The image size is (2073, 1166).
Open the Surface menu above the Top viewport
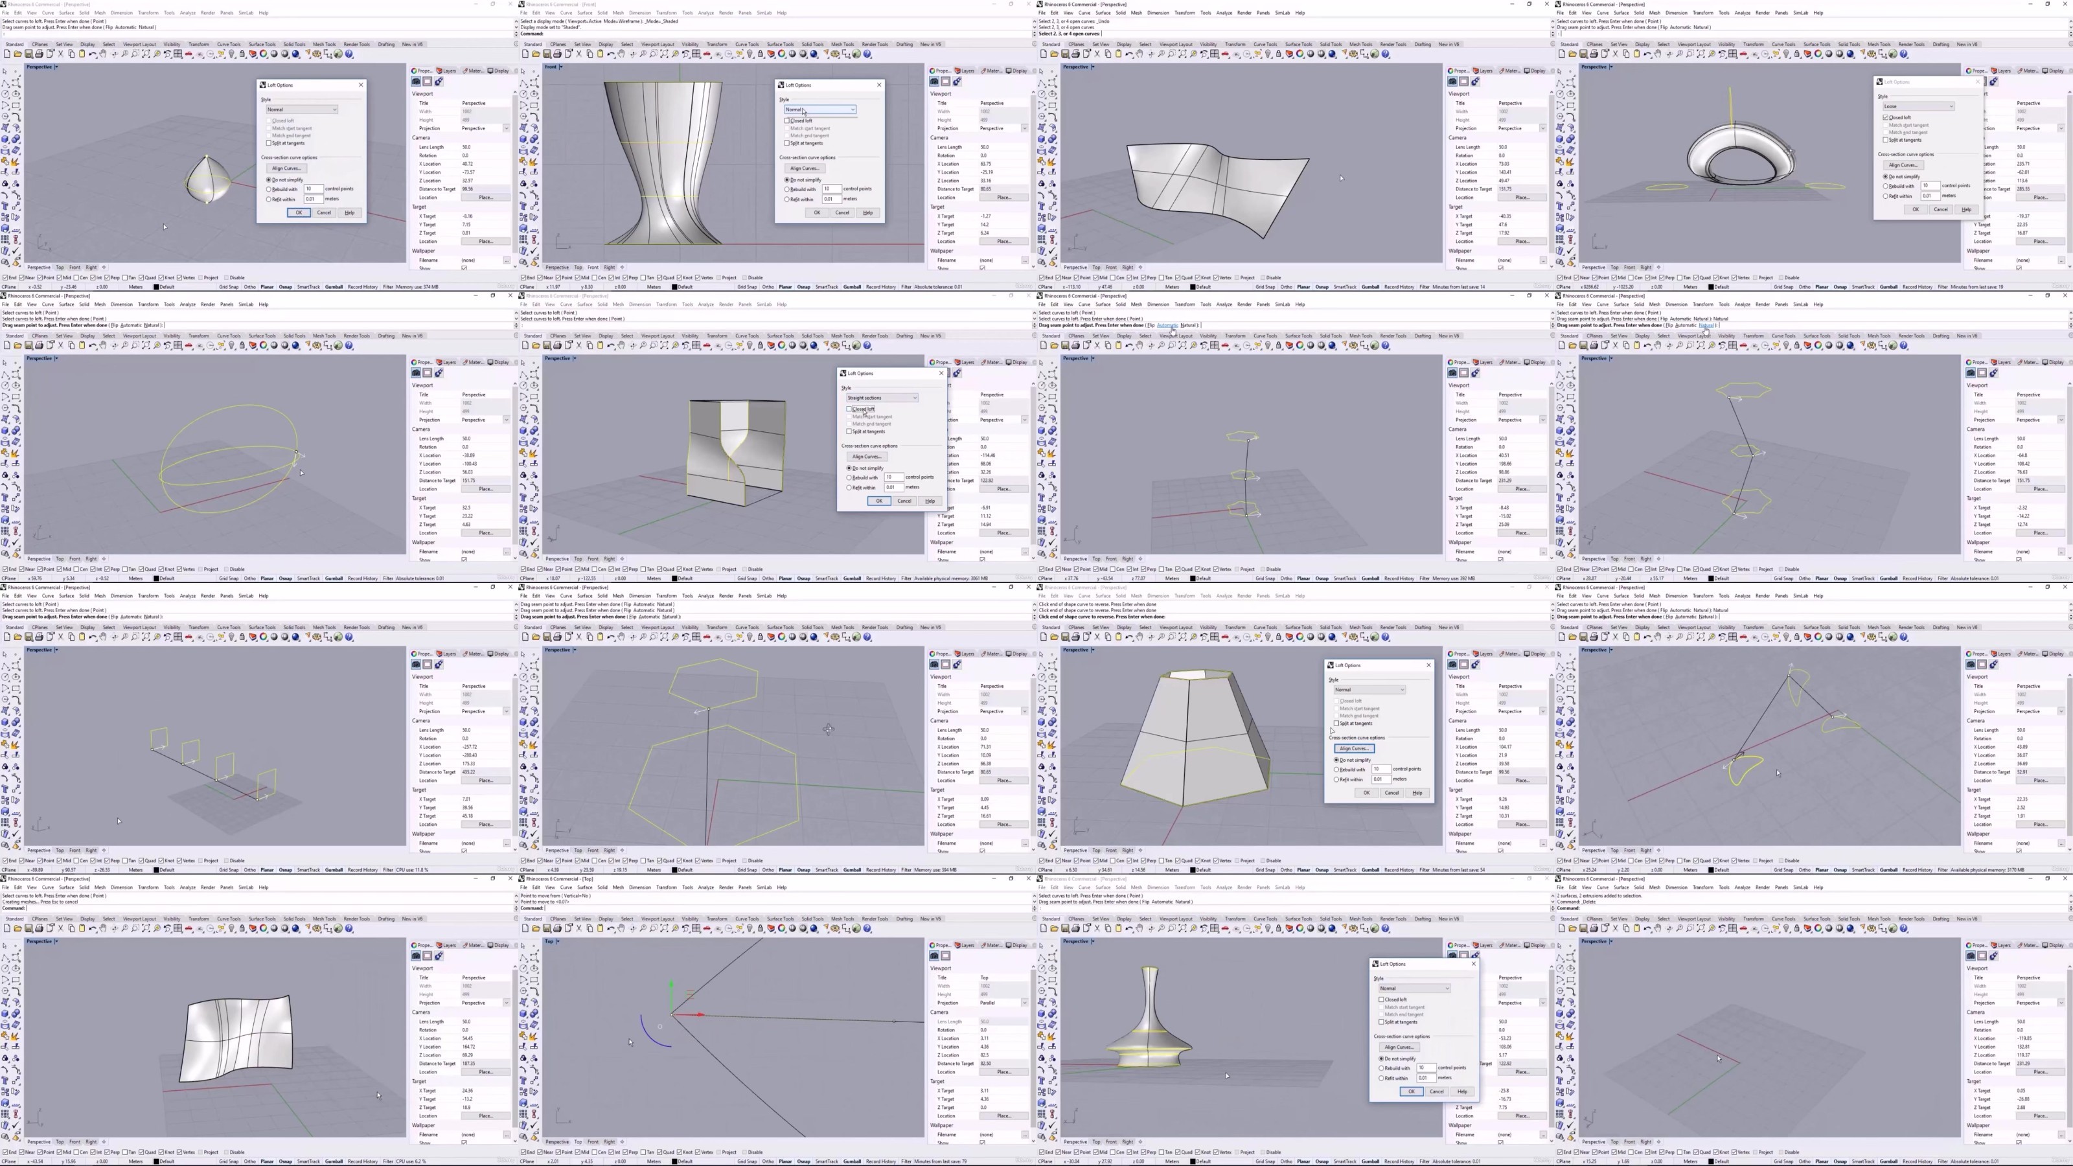coord(584,887)
